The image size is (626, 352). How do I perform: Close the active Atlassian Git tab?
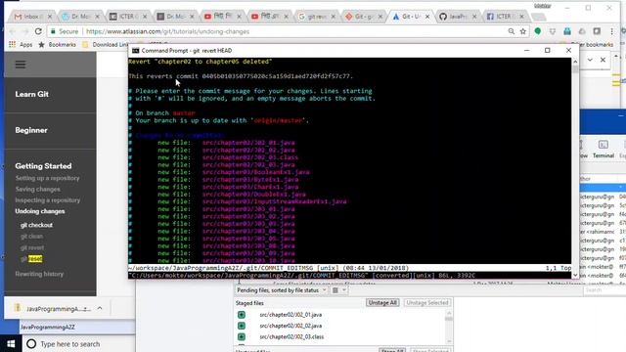click(427, 17)
